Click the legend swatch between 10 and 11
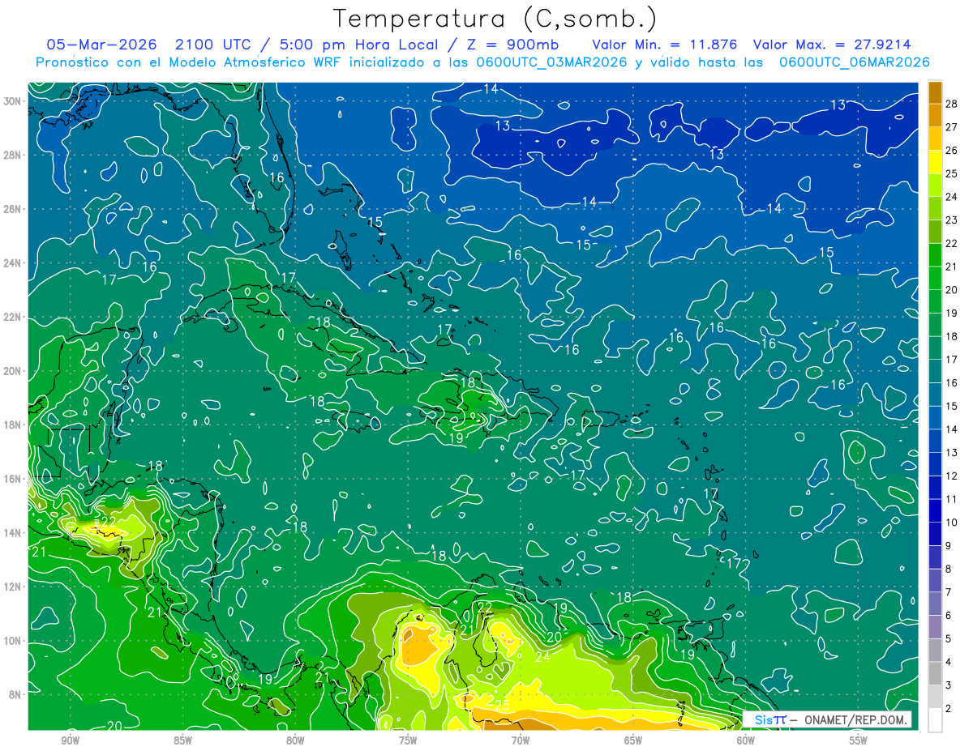The height and width of the screenshot is (751, 973). coord(935,511)
